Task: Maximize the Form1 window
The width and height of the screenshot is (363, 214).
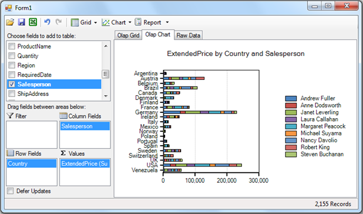Action: point(328,6)
